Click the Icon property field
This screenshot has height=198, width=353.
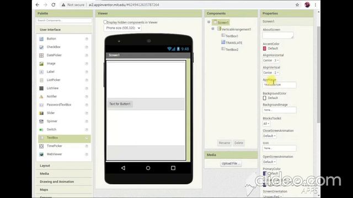pyautogui.click(x=279, y=148)
